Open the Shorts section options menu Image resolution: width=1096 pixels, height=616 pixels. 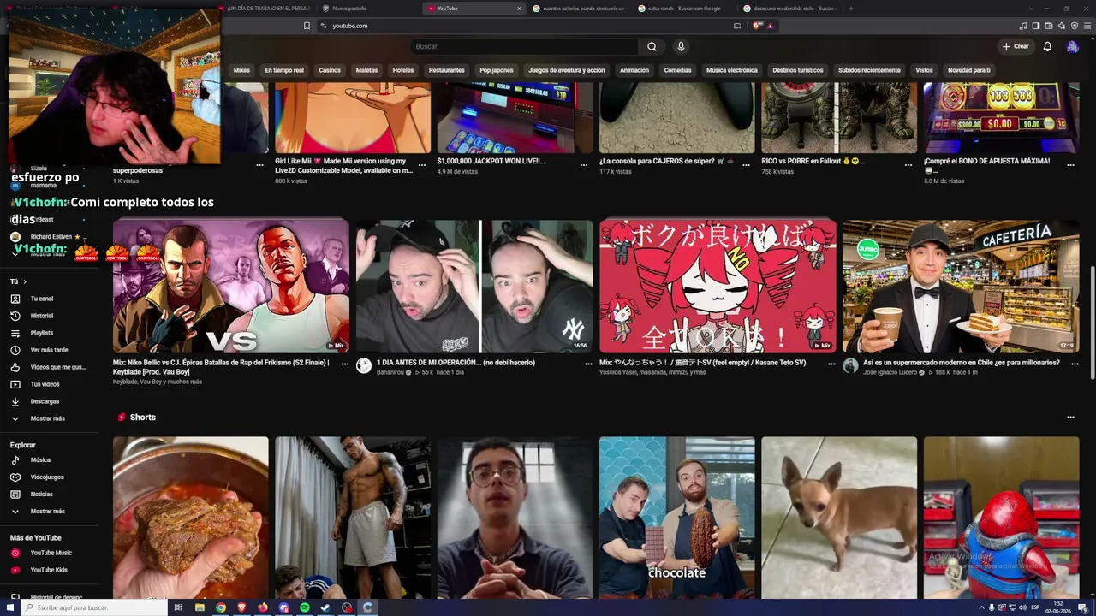click(x=1070, y=418)
